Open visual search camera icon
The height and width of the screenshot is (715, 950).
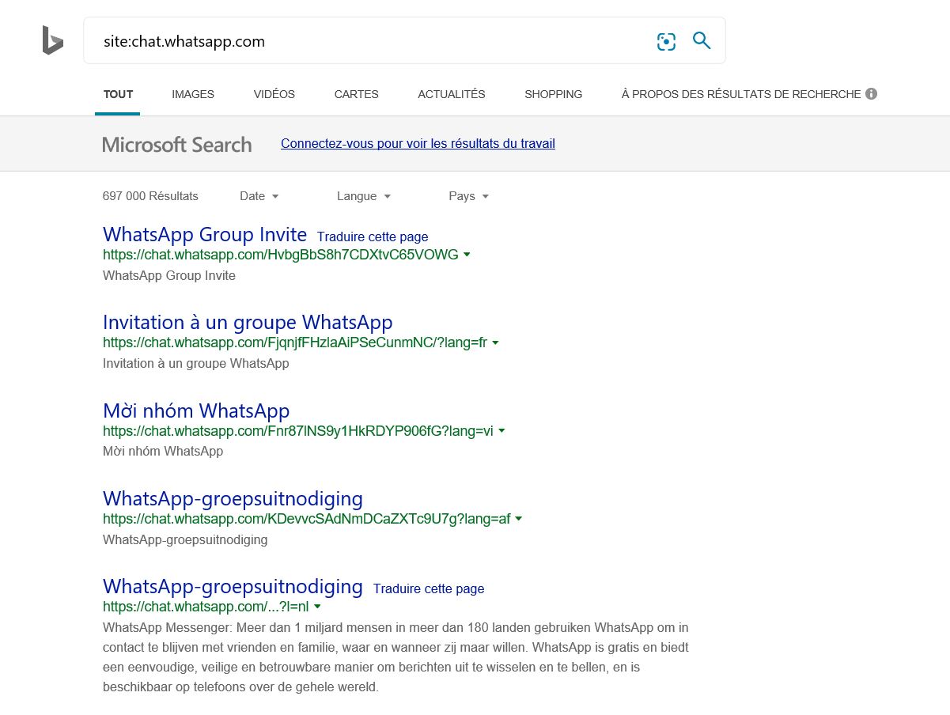[x=666, y=41]
